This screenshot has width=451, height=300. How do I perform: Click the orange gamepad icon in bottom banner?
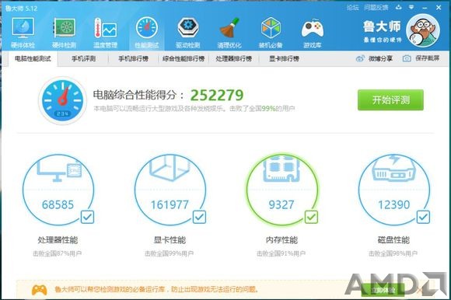(x=40, y=290)
